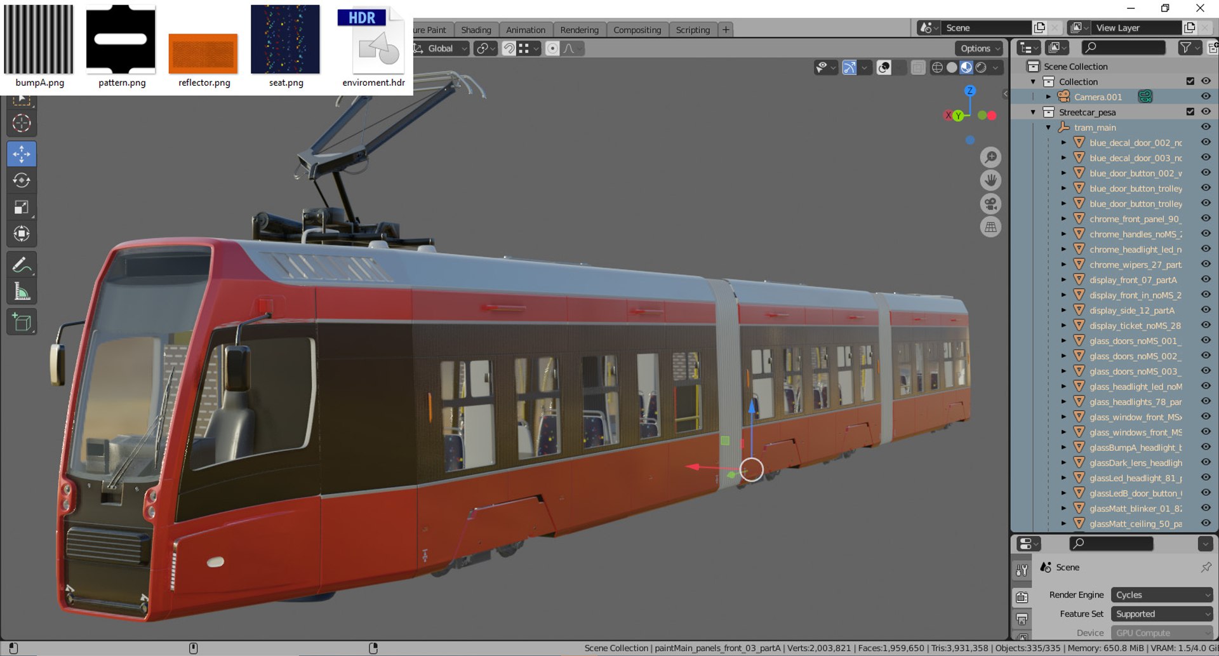Open the Scripting workspace tab
The height and width of the screenshot is (656, 1219).
coord(693,30)
